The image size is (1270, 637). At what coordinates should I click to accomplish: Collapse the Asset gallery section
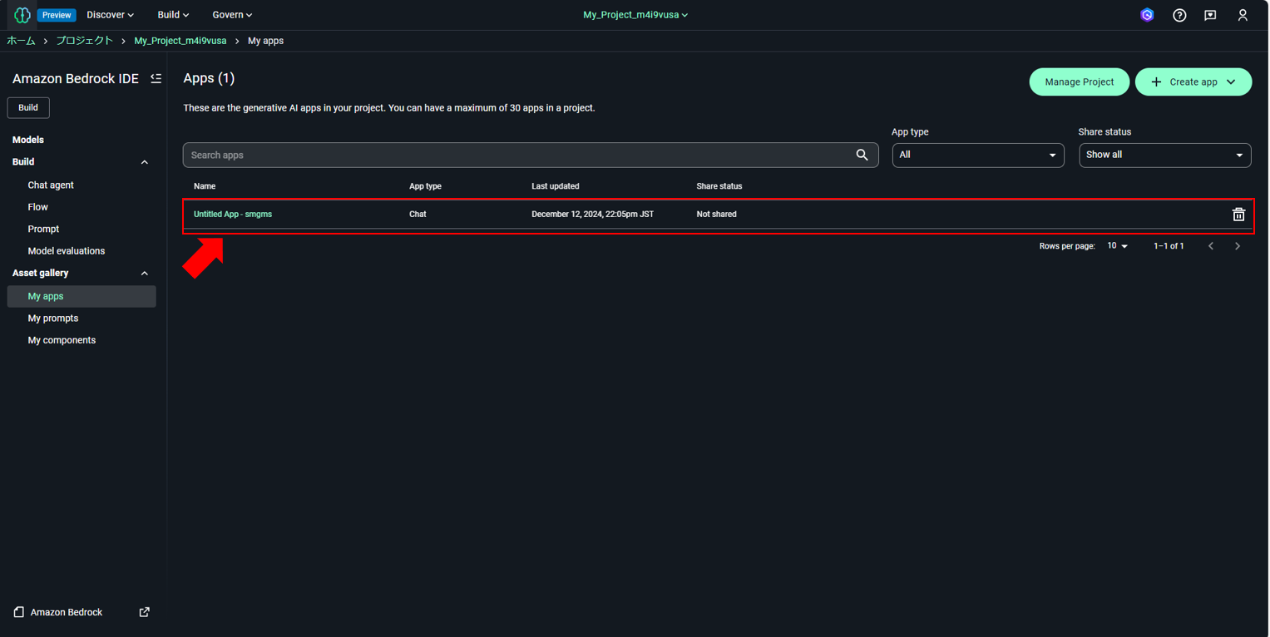pos(145,273)
